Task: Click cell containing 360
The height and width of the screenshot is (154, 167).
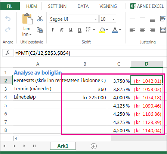Action: [x=85, y=89]
